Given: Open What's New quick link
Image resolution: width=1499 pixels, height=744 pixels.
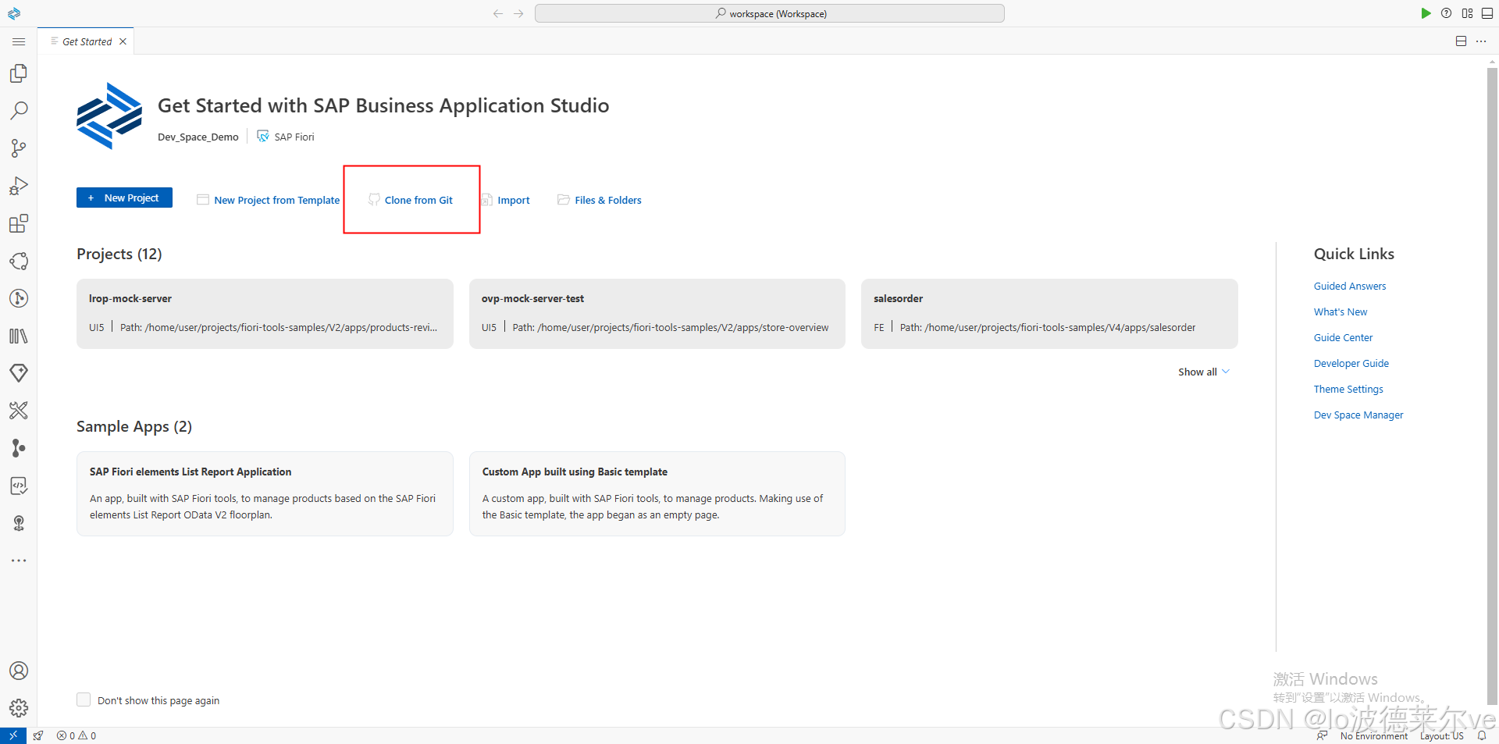Looking at the screenshot, I should pos(1341,311).
